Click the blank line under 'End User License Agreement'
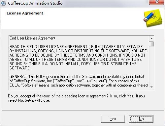The width and height of the screenshot is (165, 126). (79, 42)
